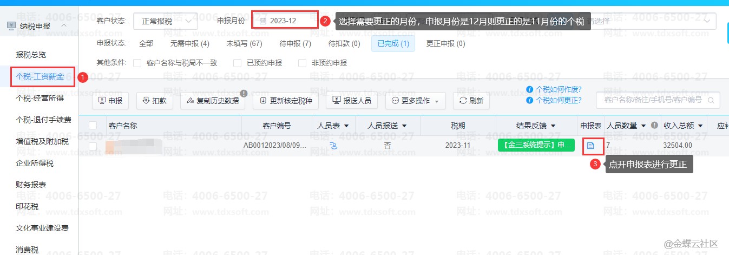Select the 全部 status tab
Screen dimensions: 729x255
(146, 43)
